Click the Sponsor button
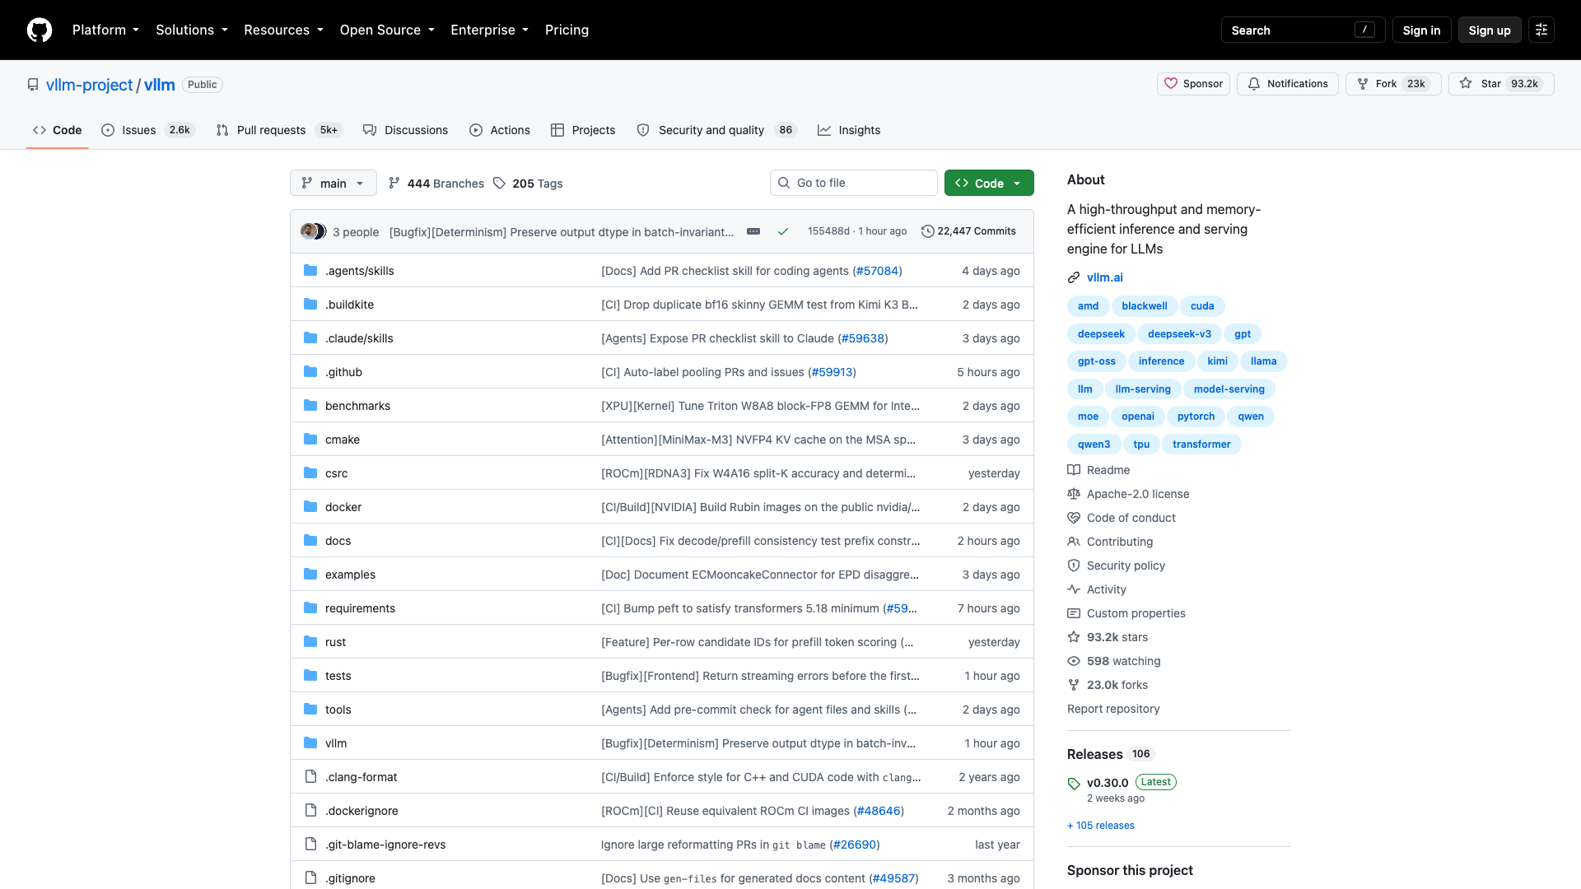 click(1194, 84)
